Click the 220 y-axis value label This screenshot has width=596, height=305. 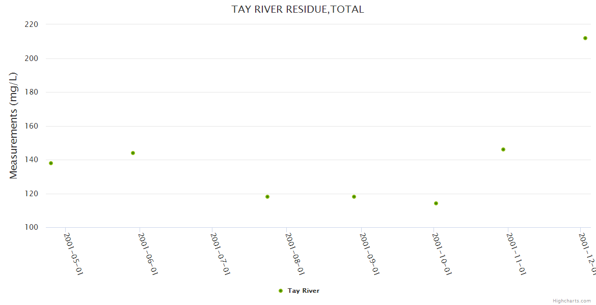pos(32,24)
